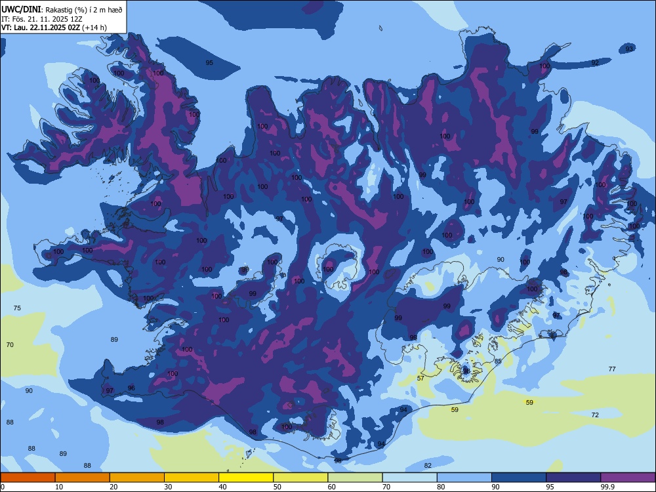Click the 30–40 golden legend swatch
The image size is (656, 492).
click(x=192, y=478)
